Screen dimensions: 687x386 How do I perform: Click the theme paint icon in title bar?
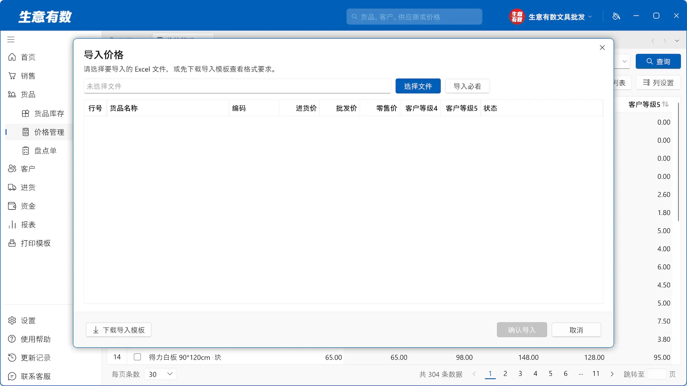[616, 16]
